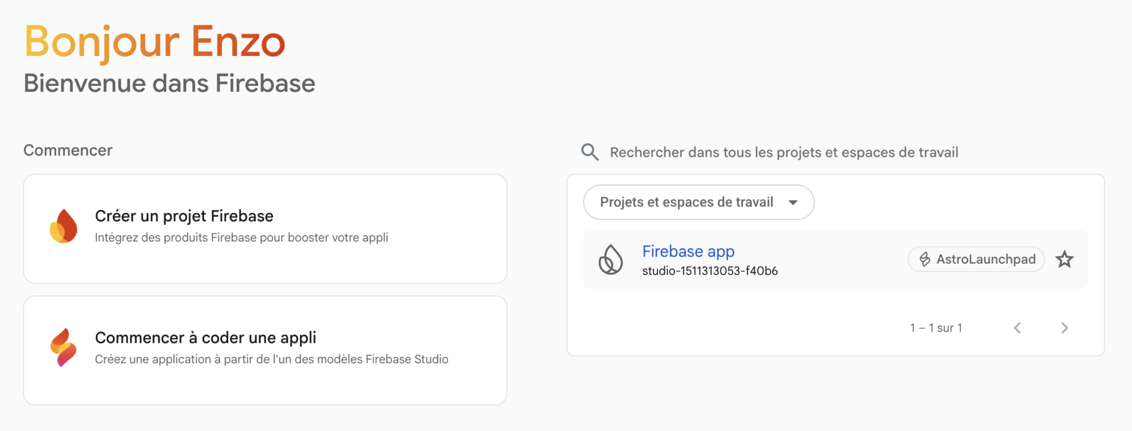The height and width of the screenshot is (431, 1132).
Task: Star the Firebase app project
Action: tap(1064, 259)
